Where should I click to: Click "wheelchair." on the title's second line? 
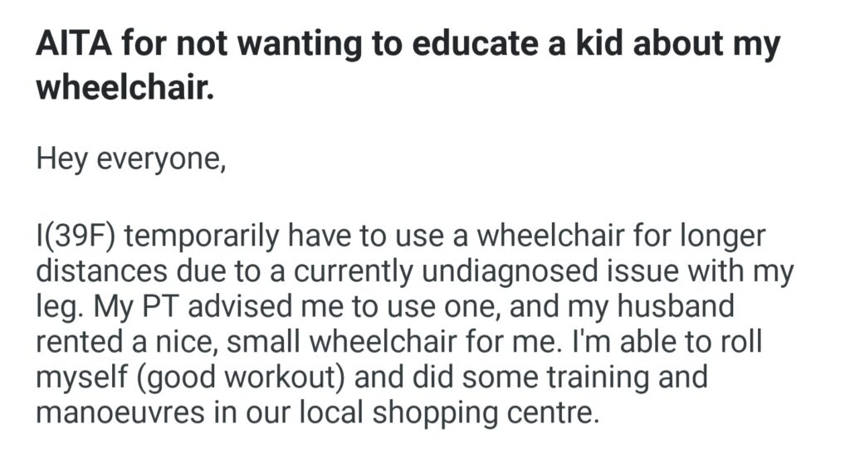[x=125, y=86]
